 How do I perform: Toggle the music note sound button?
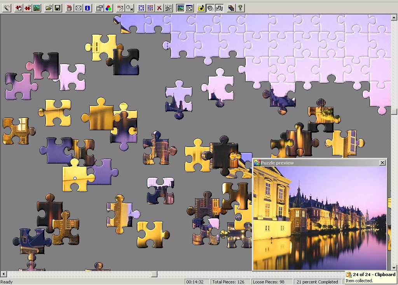pyautogui.click(x=201, y=8)
